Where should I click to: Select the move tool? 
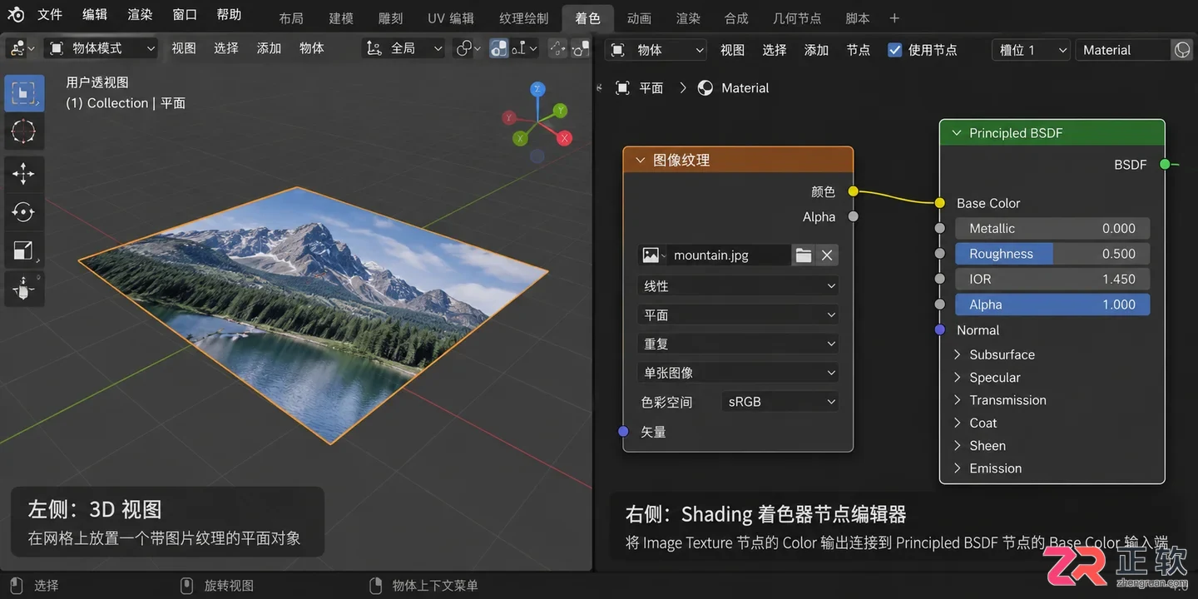[24, 173]
